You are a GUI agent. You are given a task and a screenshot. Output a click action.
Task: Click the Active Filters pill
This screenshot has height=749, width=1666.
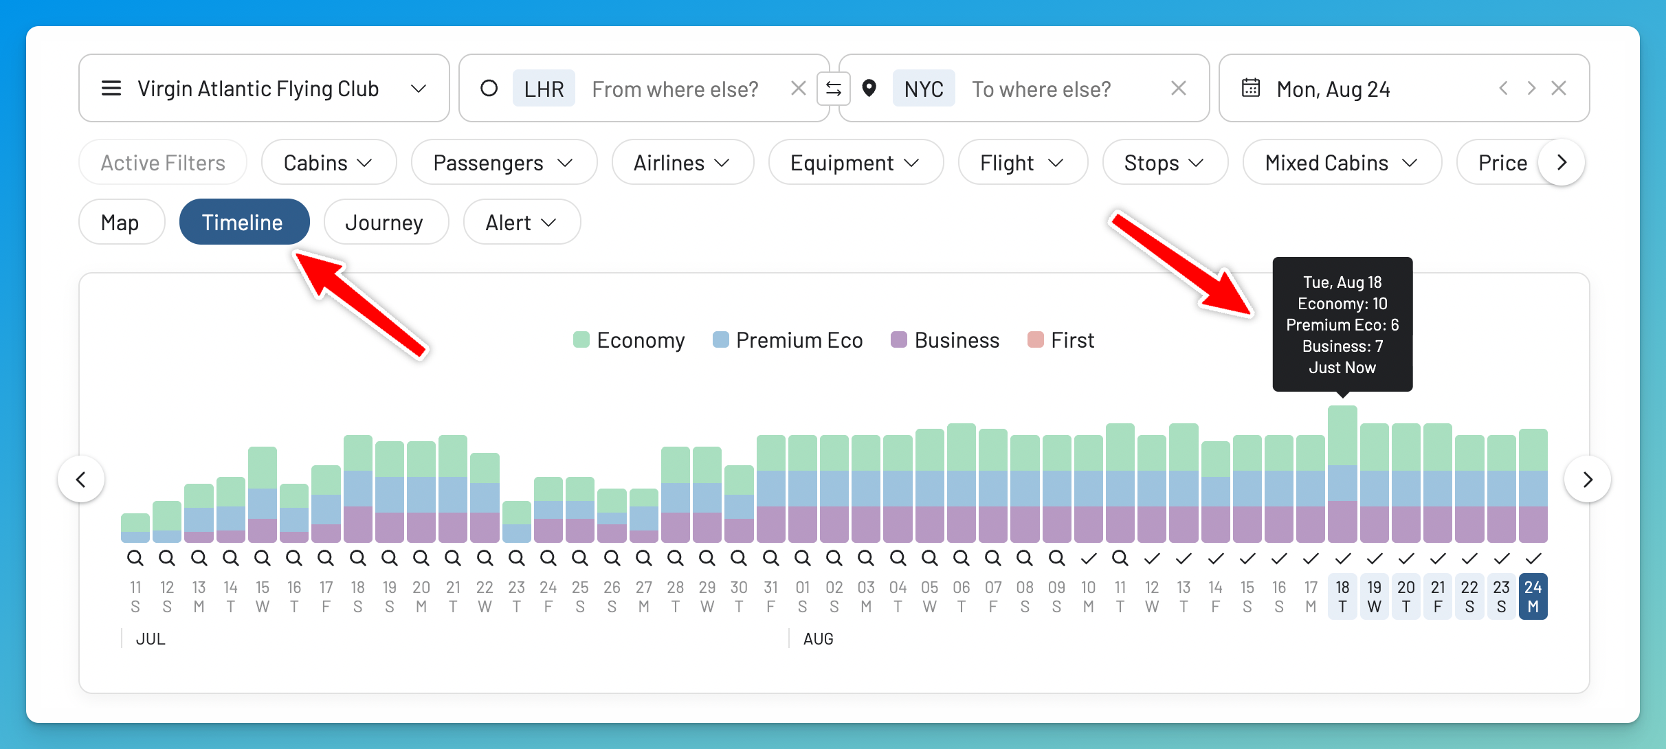(x=163, y=162)
